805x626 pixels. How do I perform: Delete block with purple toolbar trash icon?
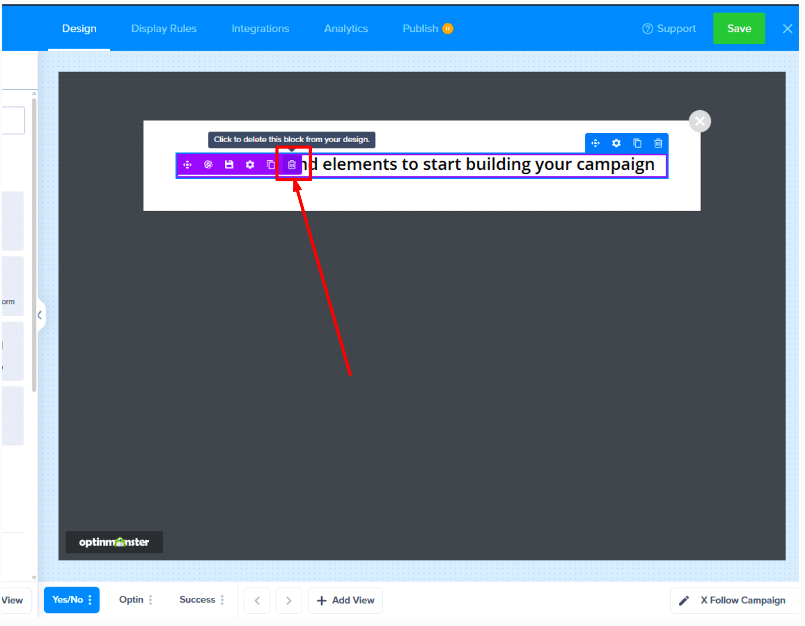pyautogui.click(x=292, y=165)
